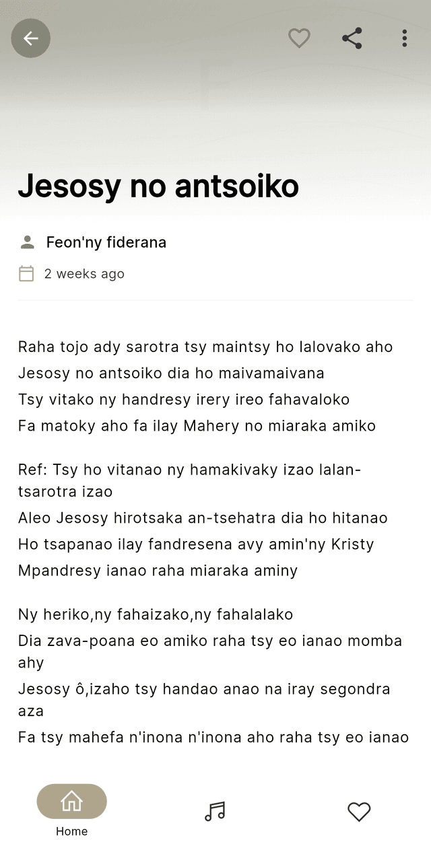Open the favorites heart tab

[359, 812]
